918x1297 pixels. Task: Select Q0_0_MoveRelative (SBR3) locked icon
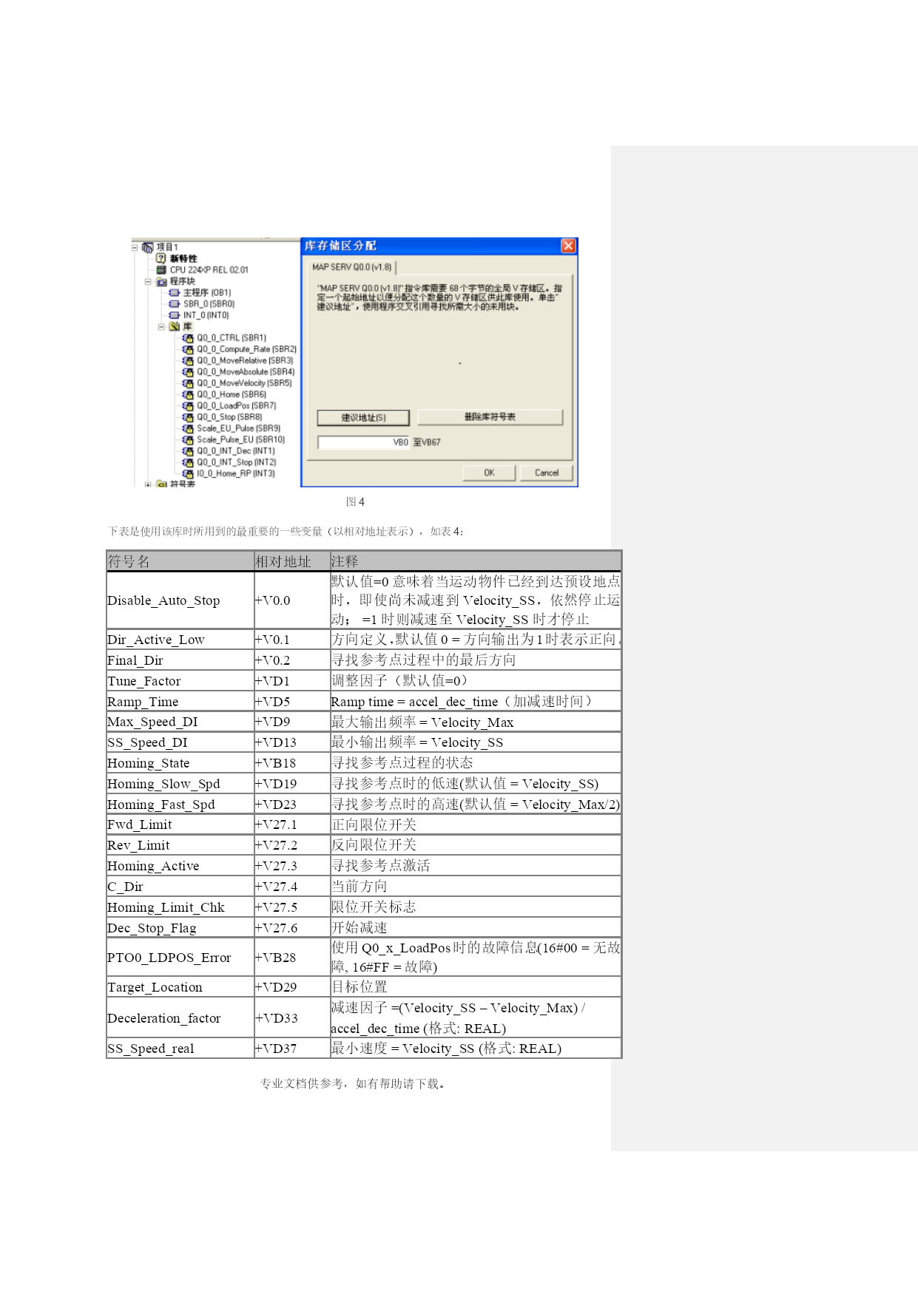coord(188,361)
